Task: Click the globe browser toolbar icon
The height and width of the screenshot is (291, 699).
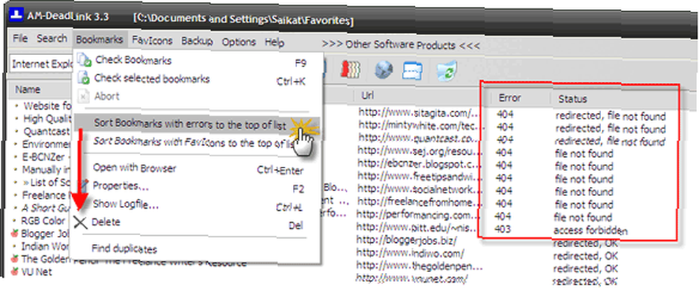Action: click(383, 70)
